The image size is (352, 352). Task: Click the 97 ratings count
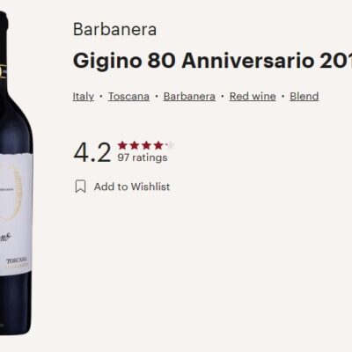pyautogui.click(x=143, y=158)
